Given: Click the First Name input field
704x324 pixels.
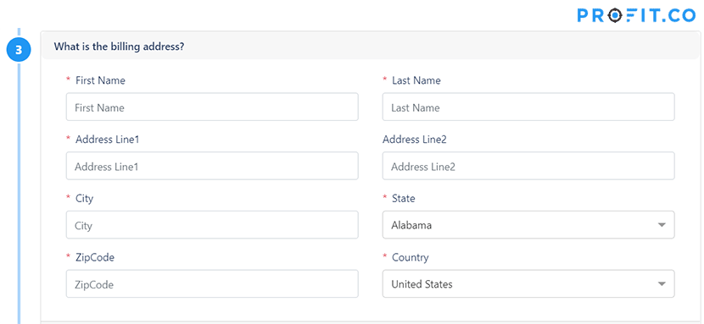Looking at the screenshot, I should coord(212,107).
